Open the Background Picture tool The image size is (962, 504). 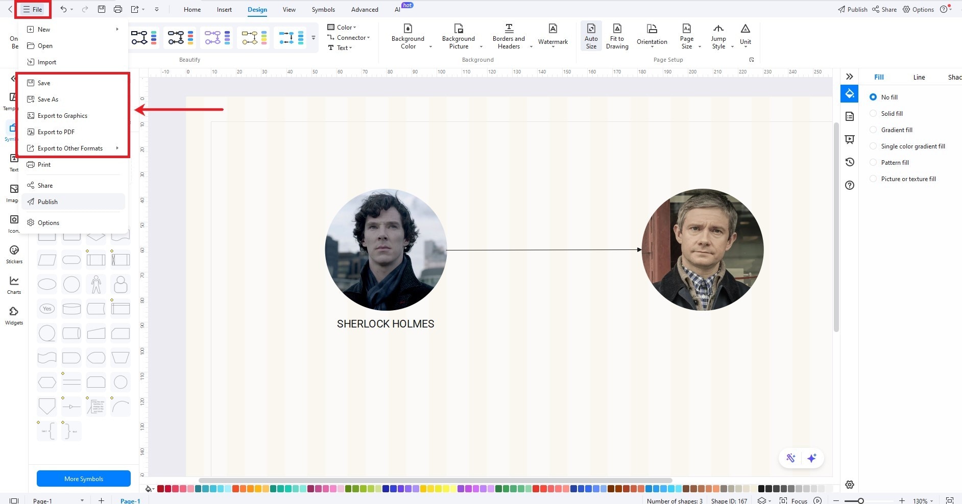click(459, 36)
